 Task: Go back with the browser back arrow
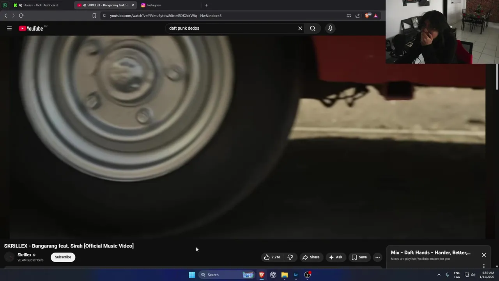pyautogui.click(x=5, y=16)
